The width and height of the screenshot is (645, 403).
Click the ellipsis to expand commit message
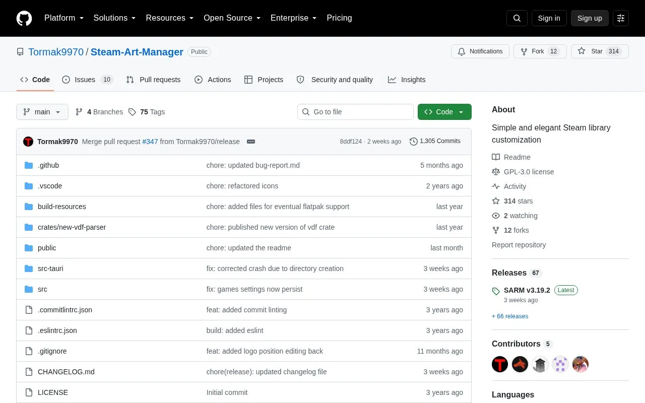[x=251, y=142]
